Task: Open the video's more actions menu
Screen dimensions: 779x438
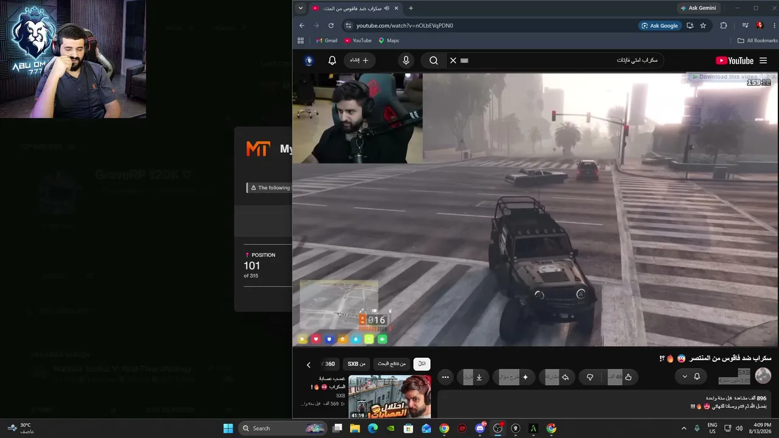Action: pyautogui.click(x=445, y=377)
